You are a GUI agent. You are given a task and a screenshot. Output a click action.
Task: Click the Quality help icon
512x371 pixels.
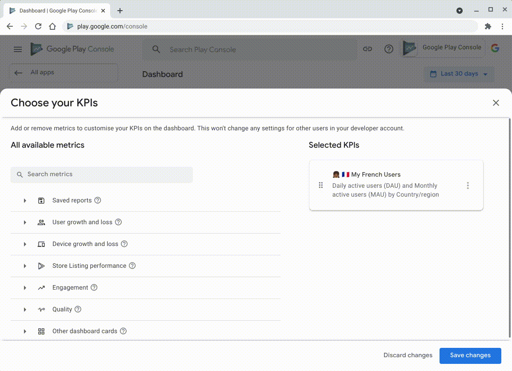(x=78, y=309)
